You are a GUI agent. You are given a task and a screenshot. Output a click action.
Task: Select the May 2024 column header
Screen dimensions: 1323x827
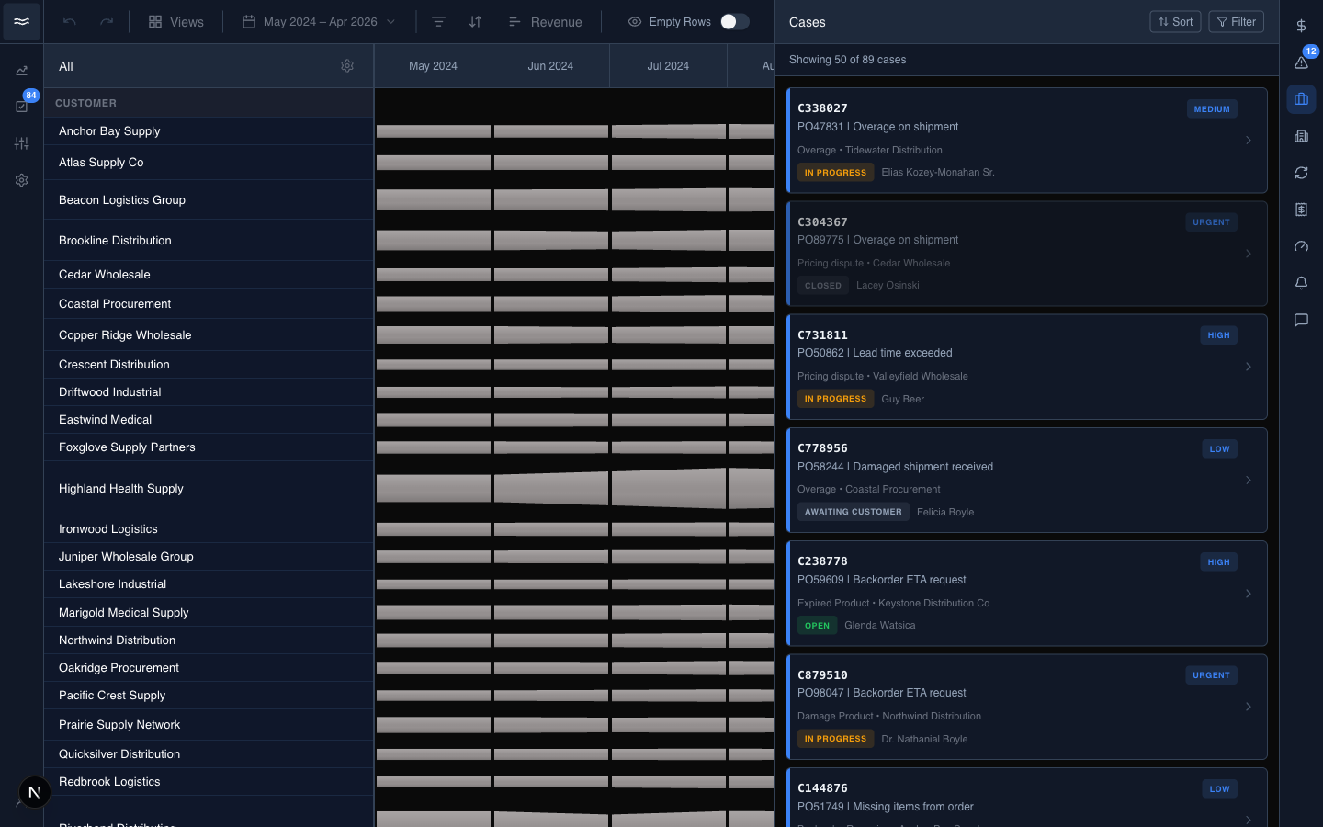[x=433, y=66]
